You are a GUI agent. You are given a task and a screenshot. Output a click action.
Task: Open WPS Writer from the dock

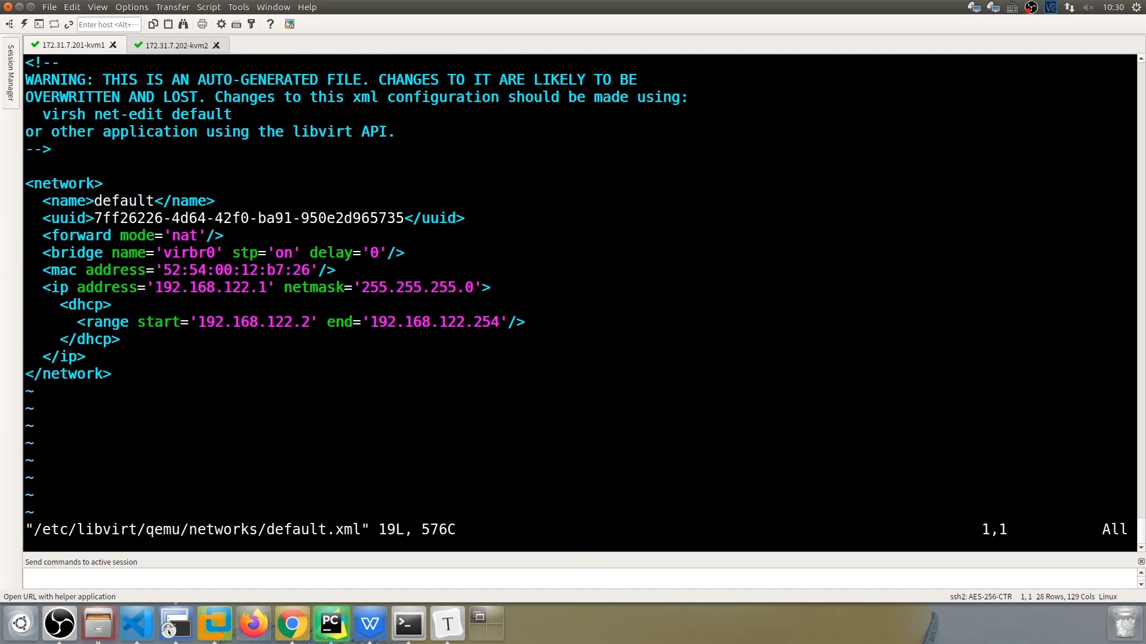(370, 624)
